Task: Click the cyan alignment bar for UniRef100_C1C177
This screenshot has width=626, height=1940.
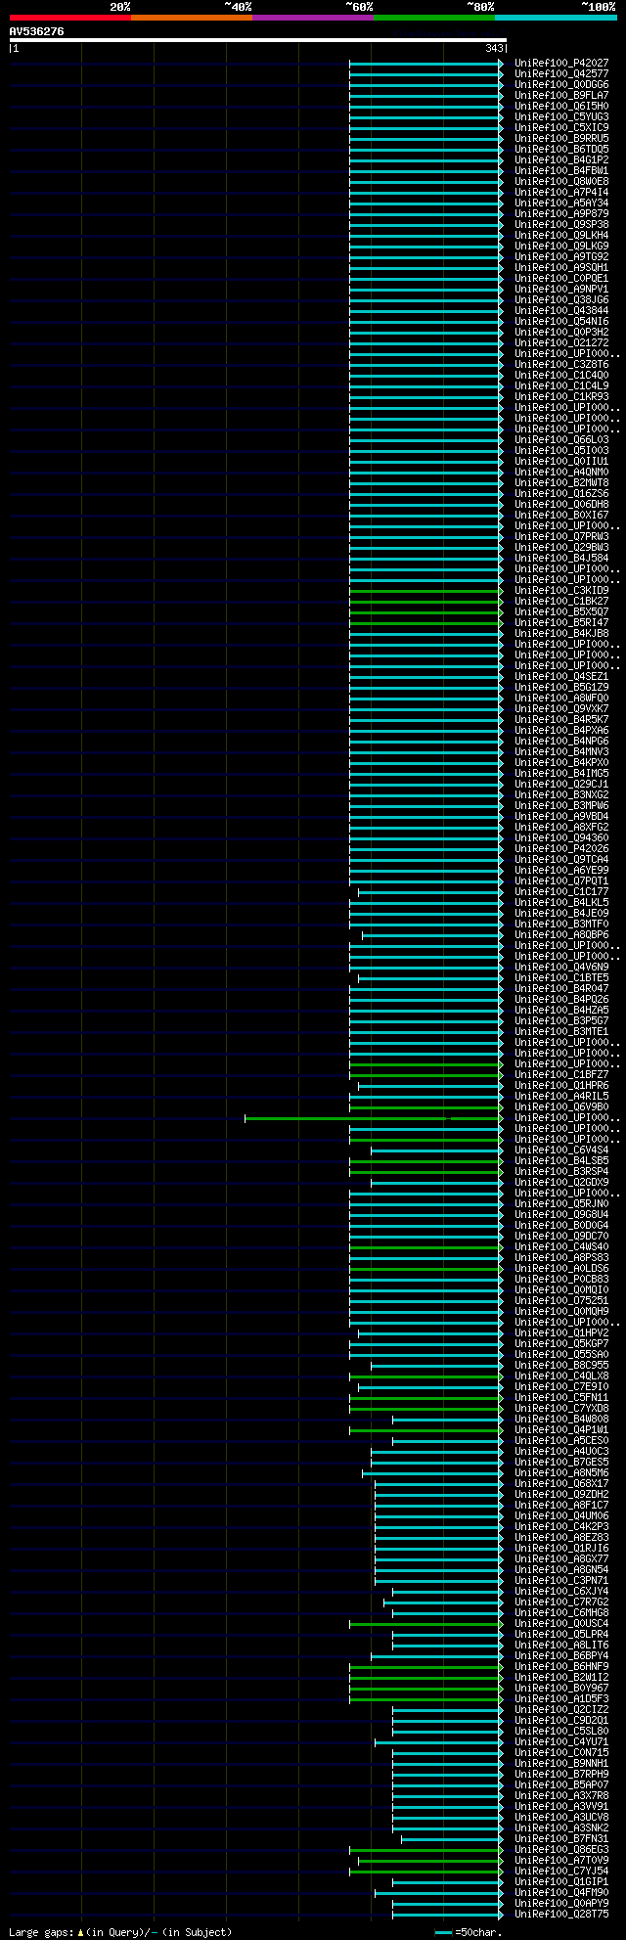Action: 430,891
